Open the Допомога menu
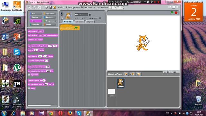Viewport: 206px width, 116px height. point(102,7)
